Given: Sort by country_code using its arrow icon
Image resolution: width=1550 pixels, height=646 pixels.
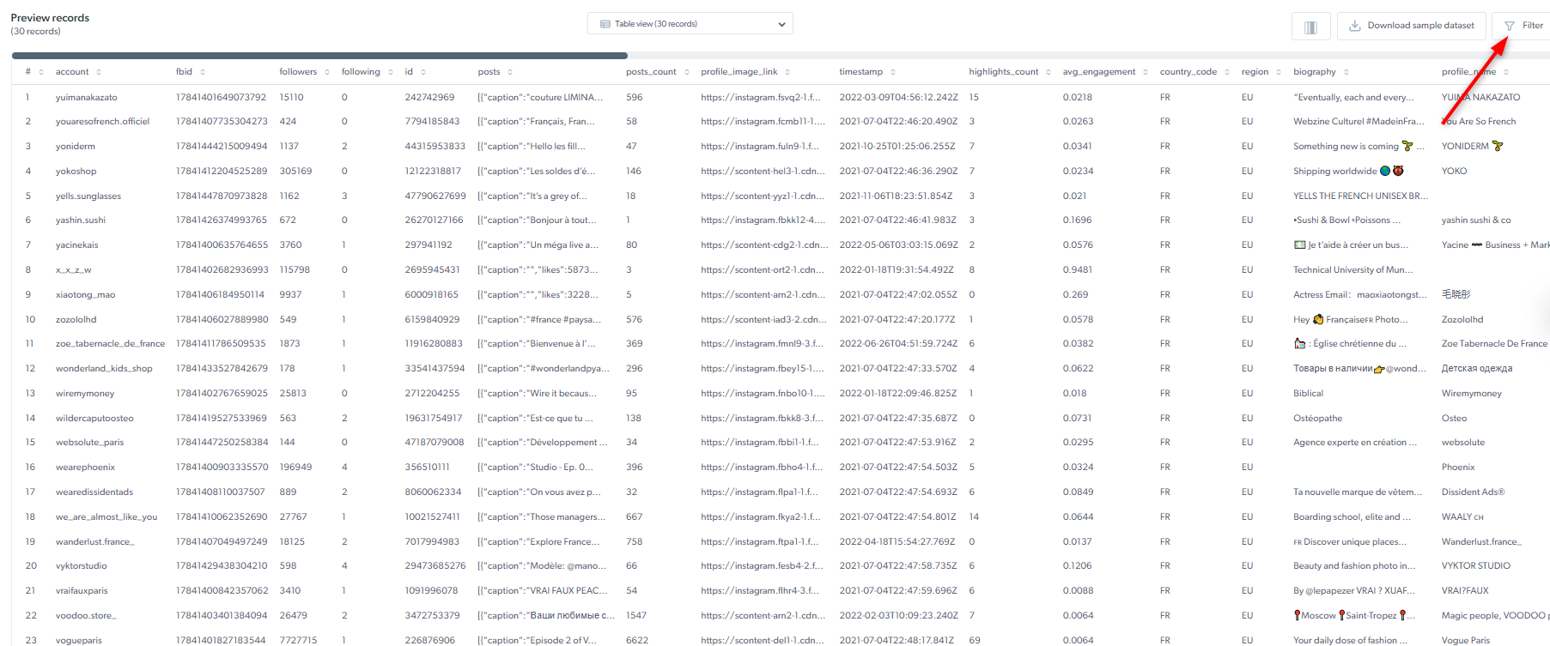Looking at the screenshot, I should tap(1226, 72).
